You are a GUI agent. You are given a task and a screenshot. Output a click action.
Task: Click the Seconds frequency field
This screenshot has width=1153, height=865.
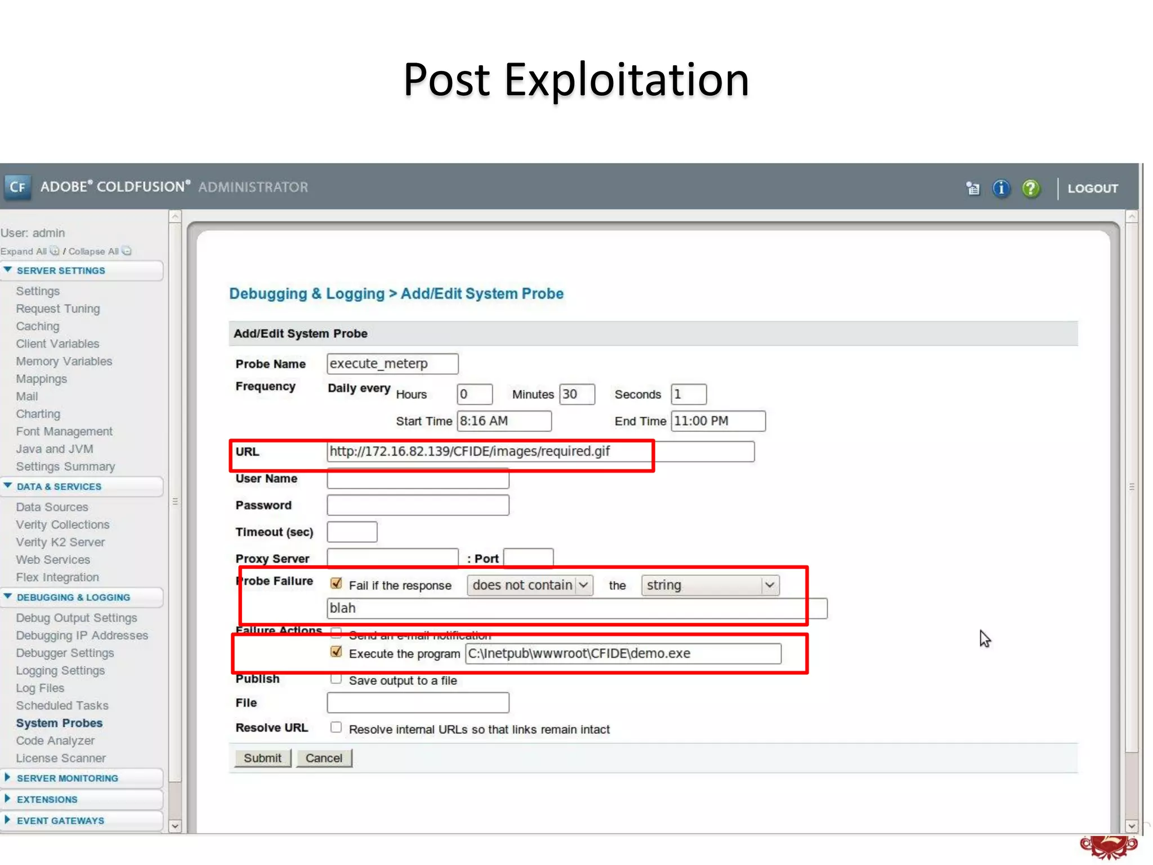(x=689, y=394)
